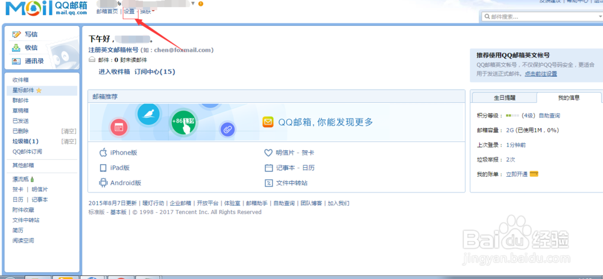Image resolution: width=603 pixels, height=279 pixels.
Task: Open the 团队博客 footer link
Action: [x=312, y=203]
